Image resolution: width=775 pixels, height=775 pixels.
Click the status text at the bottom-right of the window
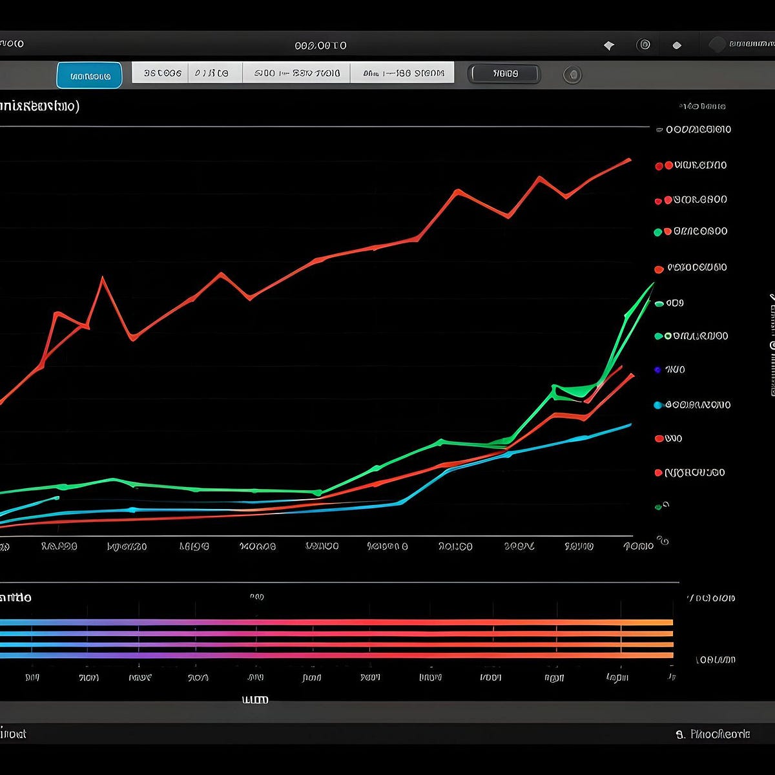[712, 734]
